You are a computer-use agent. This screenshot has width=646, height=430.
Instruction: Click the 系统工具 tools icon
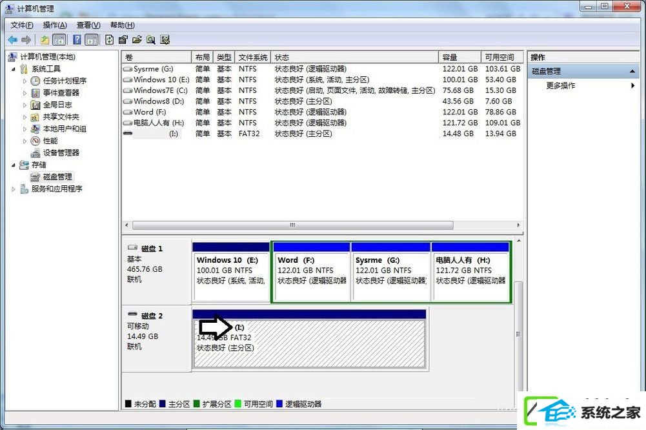[24, 69]
